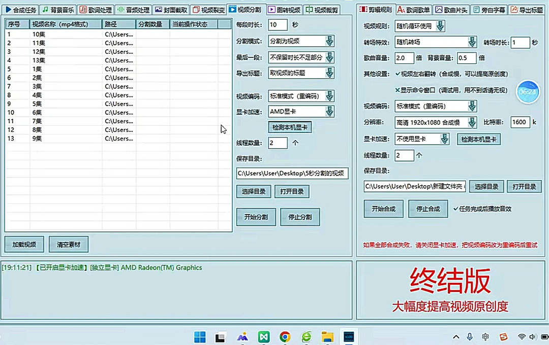Click the microphone icon in the system tray
Screen dimensions: 549x345
(469, 336)
